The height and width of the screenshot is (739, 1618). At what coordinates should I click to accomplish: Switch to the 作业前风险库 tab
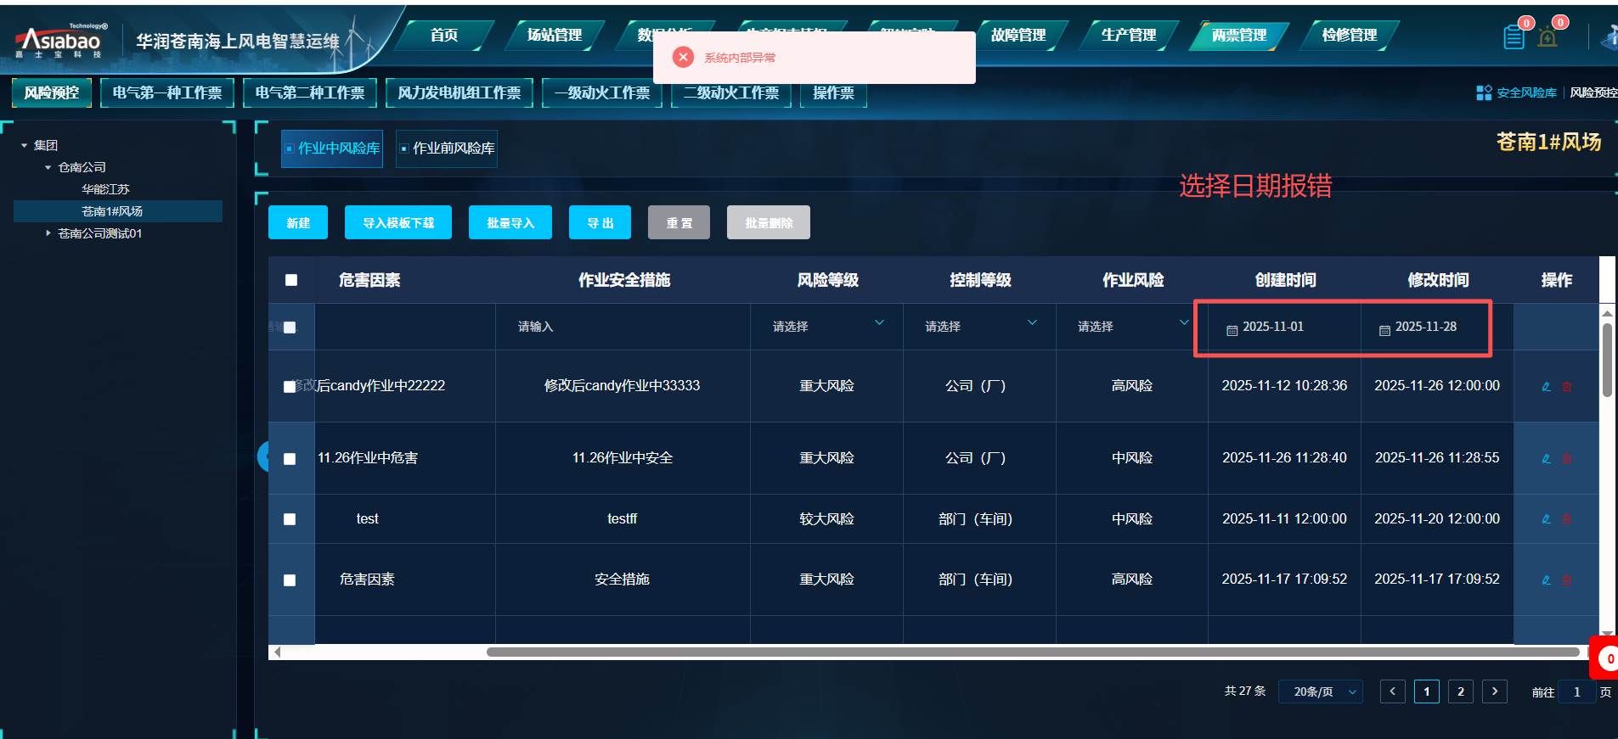tap(447, 148)
